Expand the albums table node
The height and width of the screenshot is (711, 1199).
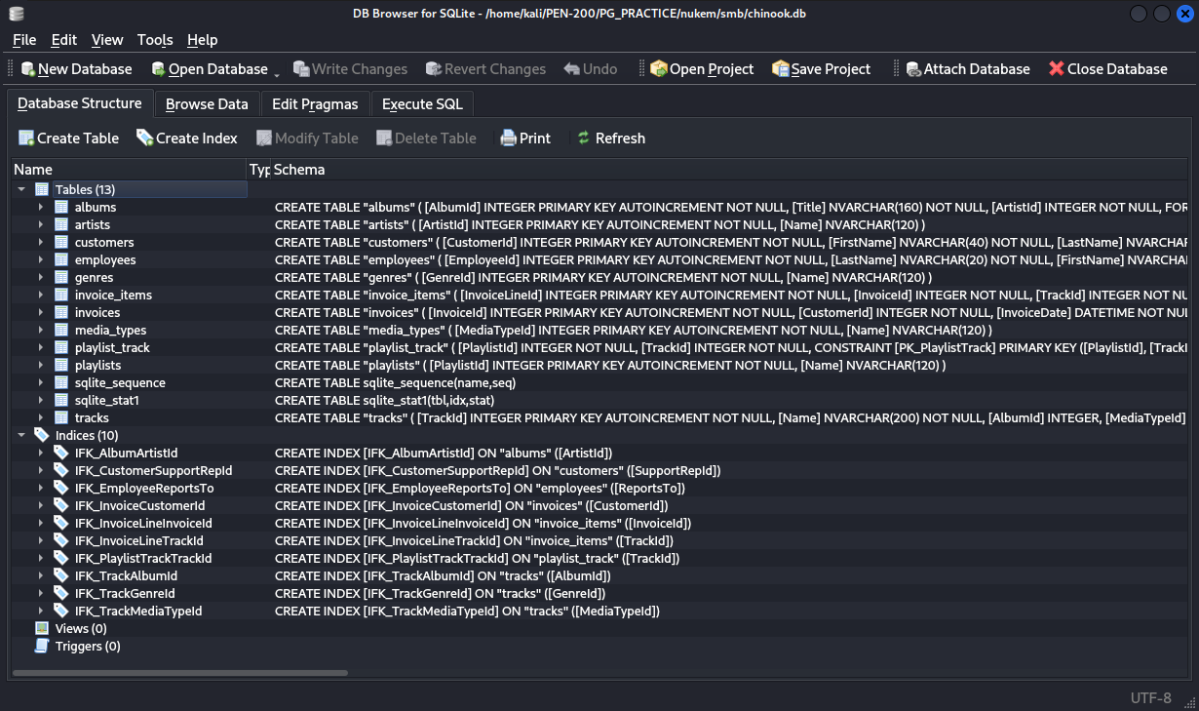[x=41, y=207]
